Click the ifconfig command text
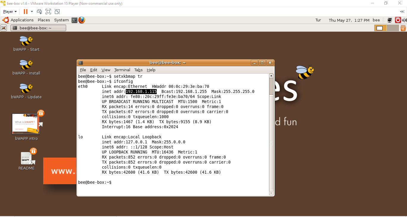 click(x=123, y=81)
